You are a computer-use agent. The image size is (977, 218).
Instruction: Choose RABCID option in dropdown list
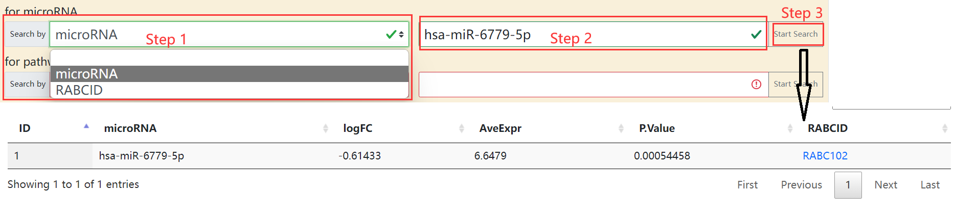229,90
